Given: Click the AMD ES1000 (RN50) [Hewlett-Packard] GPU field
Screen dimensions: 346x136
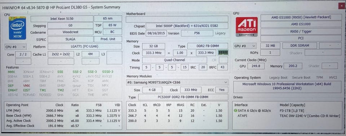Looking at the screenshot, I should (301, 17).
